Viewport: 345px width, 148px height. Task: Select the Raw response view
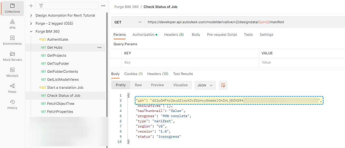pyautogui.click(x=138, y=85)
